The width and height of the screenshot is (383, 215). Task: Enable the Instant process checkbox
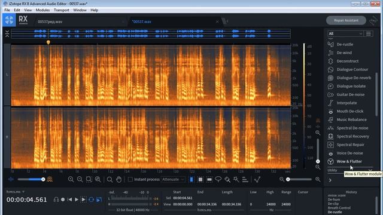[x=130, y=179]
